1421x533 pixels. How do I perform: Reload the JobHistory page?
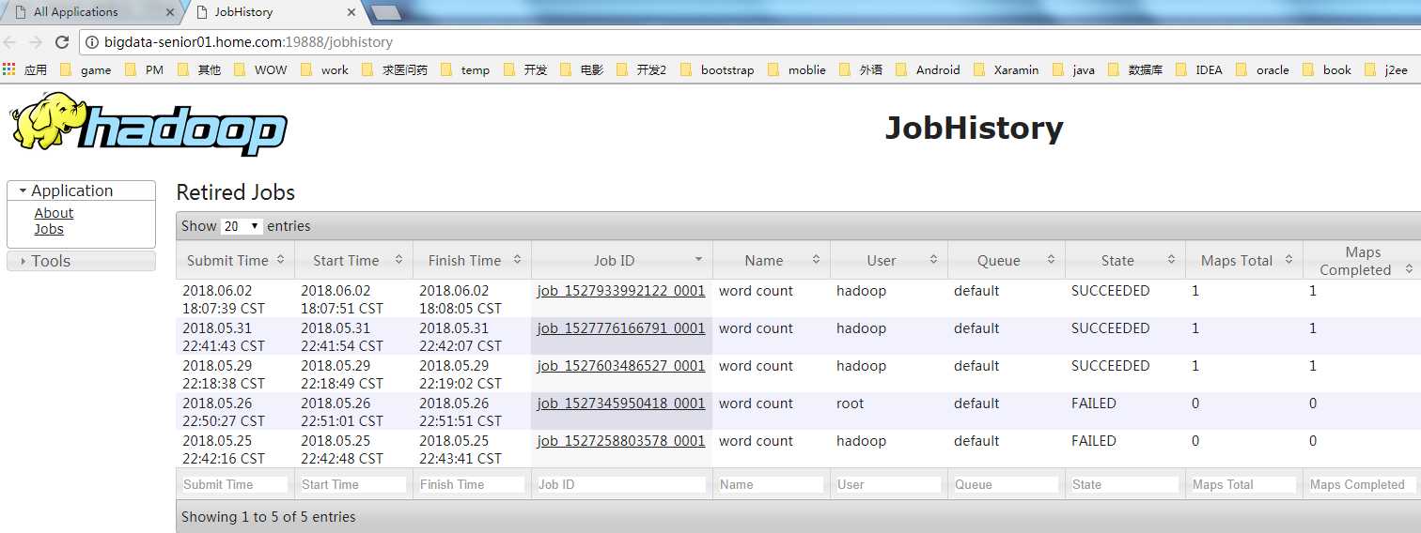point(62,42)
